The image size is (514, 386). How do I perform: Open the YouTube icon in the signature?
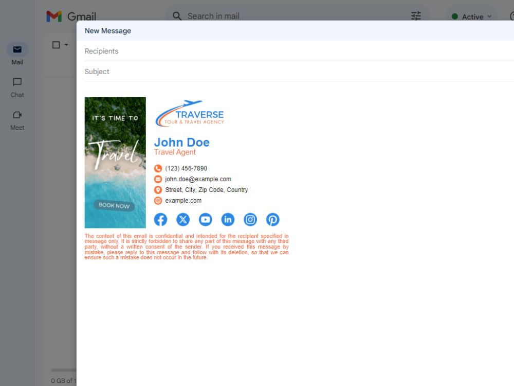[206, 220]
